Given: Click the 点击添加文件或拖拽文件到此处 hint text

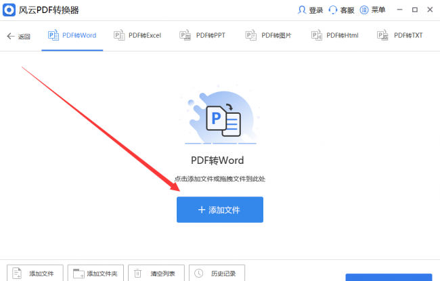Looking at the screenshot, I should (220, 179).
